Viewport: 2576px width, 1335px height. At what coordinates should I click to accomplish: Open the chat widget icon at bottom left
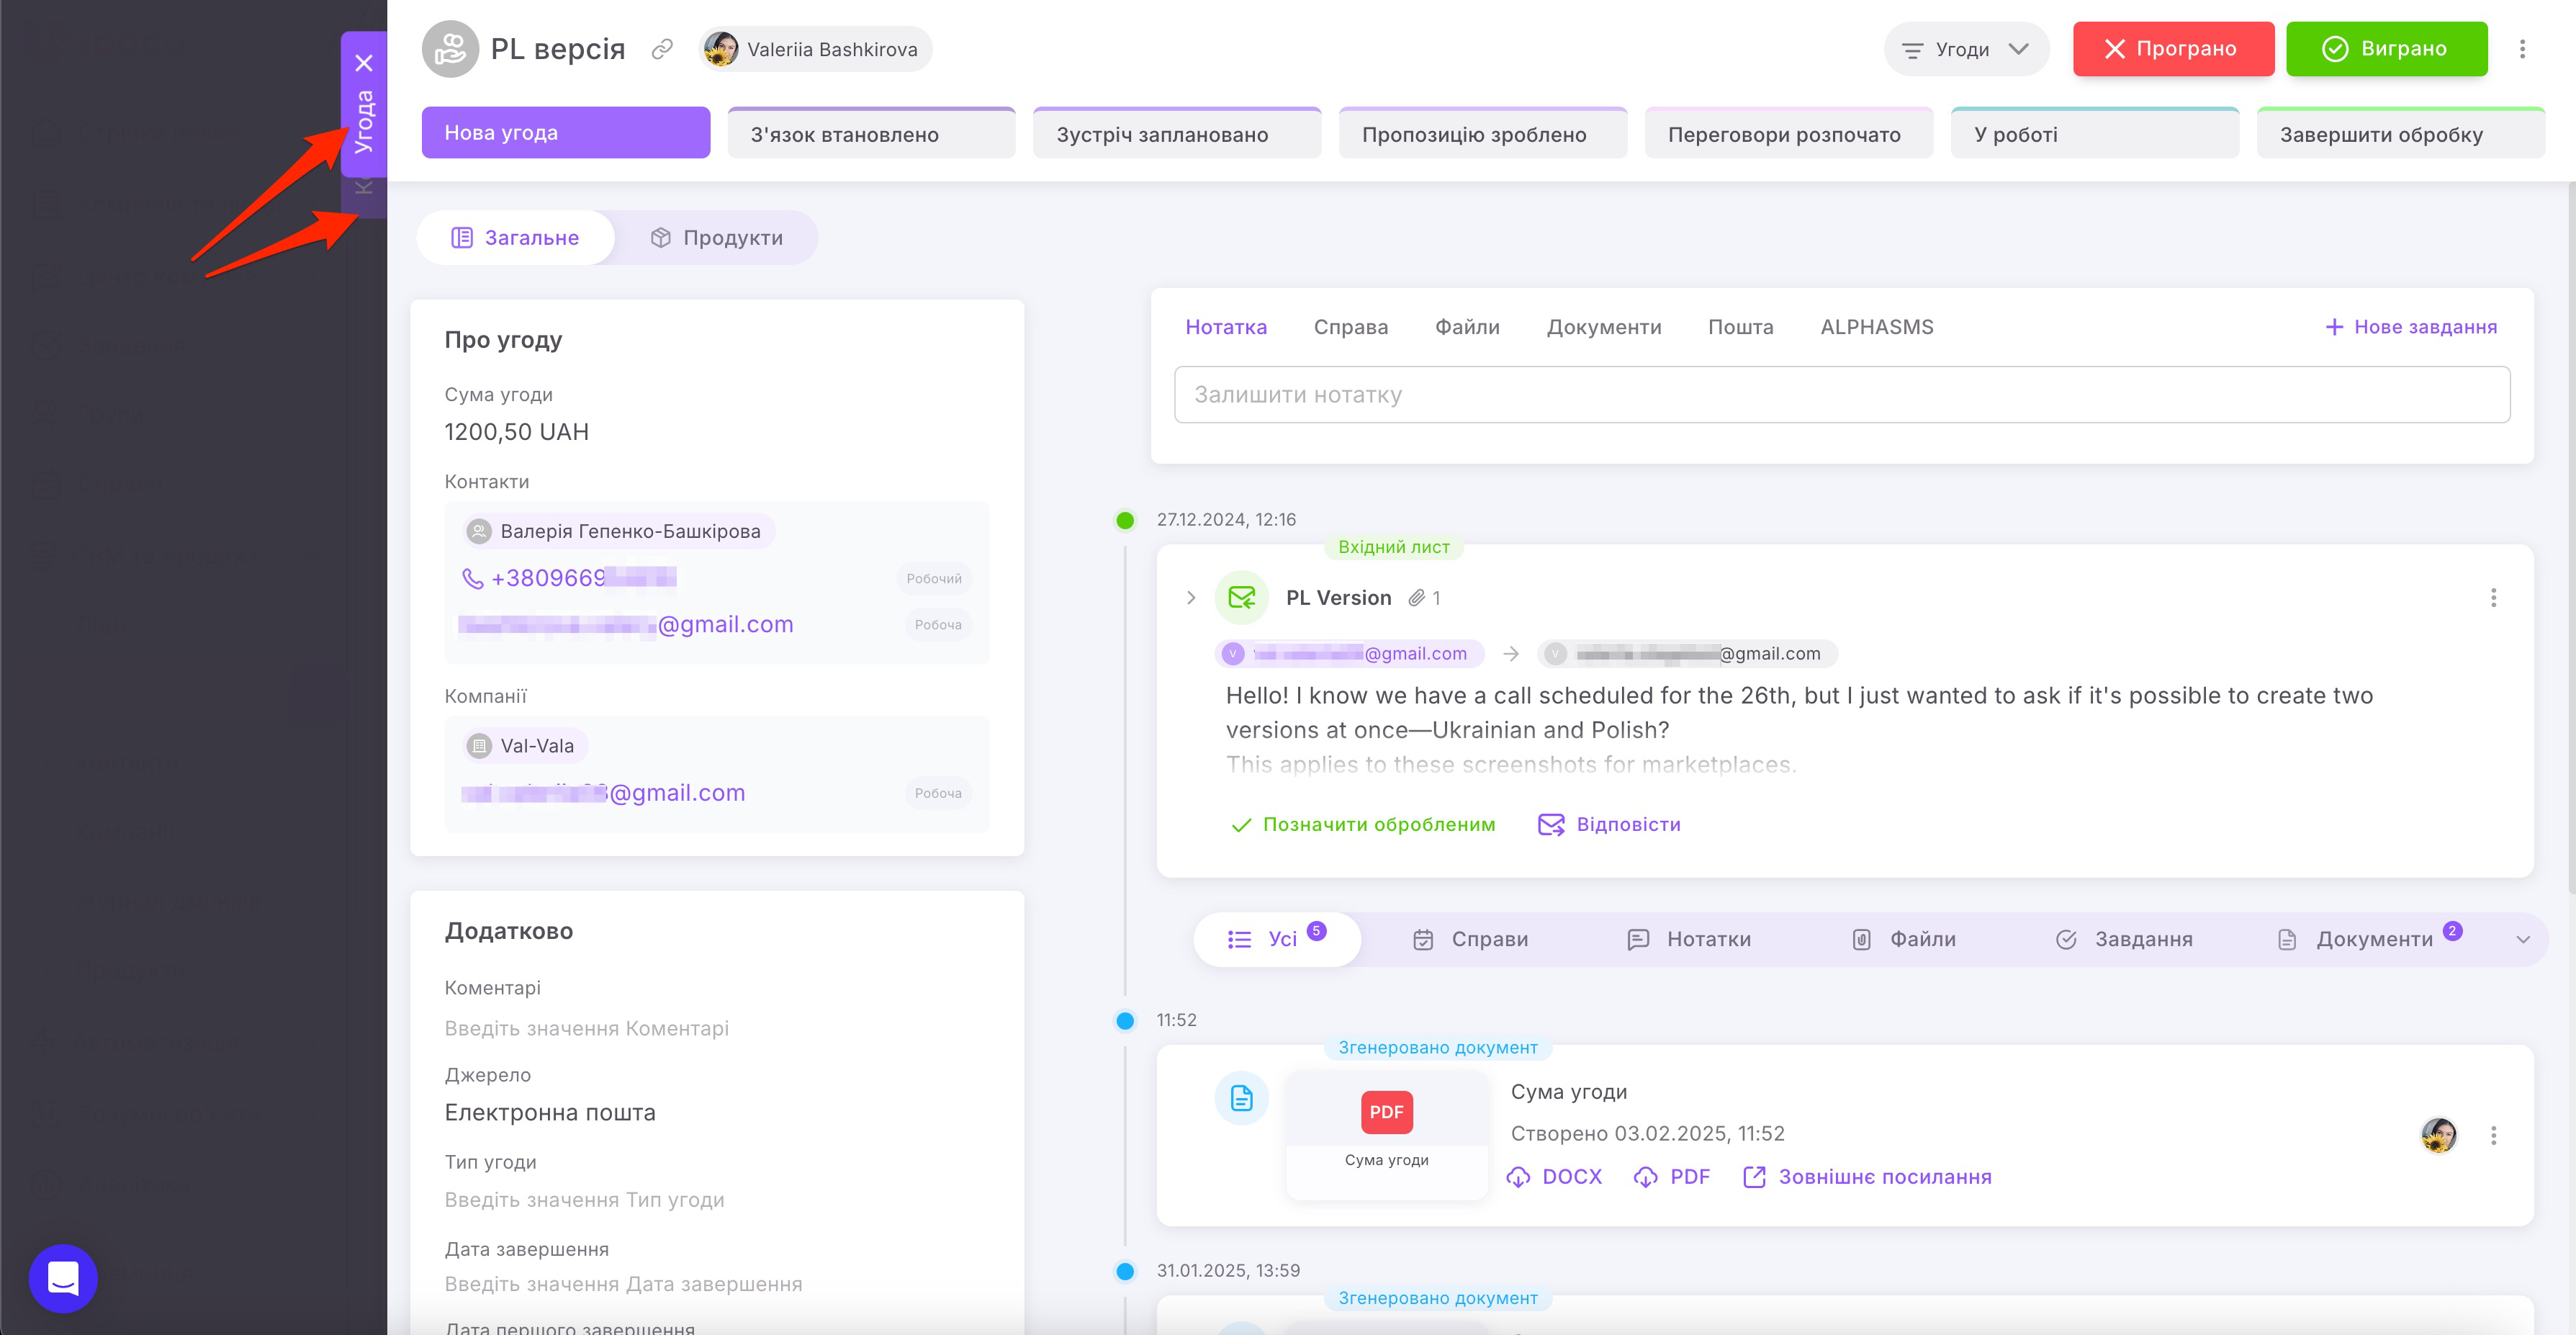click(x=63, y=1278)
